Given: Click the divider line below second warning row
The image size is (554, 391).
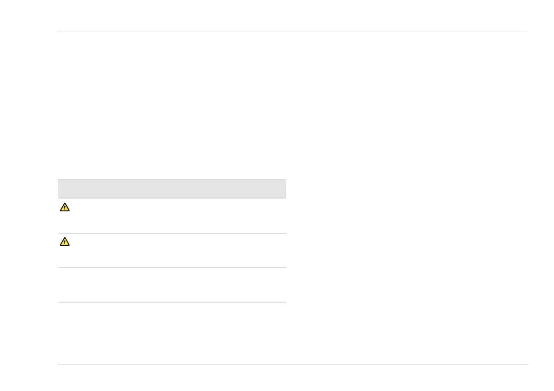Looking at the screenshot, I should [172, 268].
